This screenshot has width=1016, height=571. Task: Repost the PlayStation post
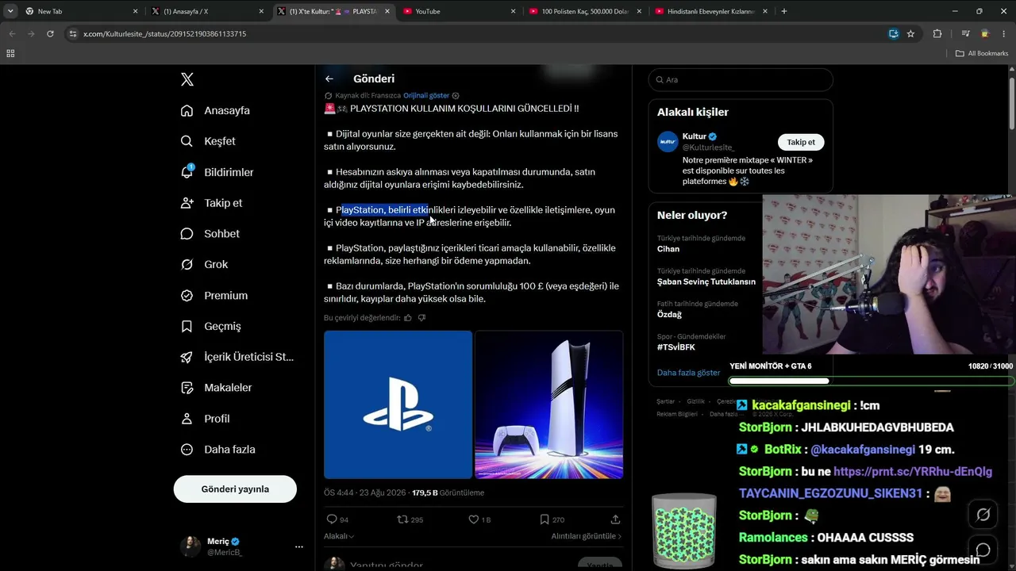point(402,519)
